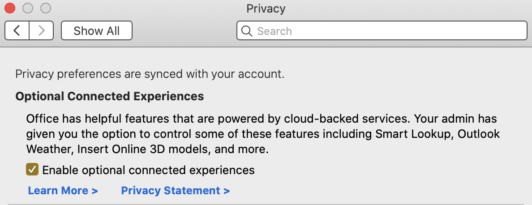Click the window zoom (maximize) button
The image size is (532, 205).
point(46,8)
